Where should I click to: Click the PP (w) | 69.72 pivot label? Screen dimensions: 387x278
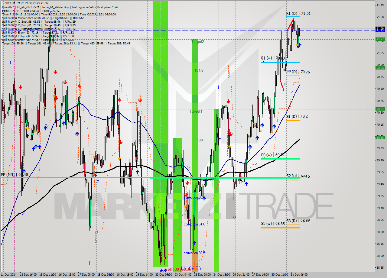273,155
